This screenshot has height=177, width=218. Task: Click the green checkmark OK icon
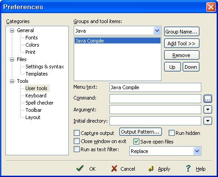(x=80, y=168)
